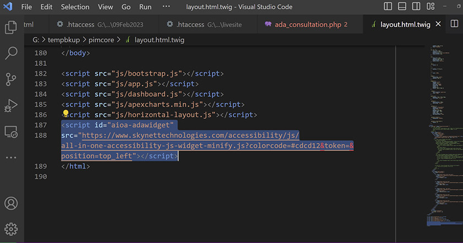
Task: Click the js/bootstrap.js string on line 182
Action: click(147, 74)
